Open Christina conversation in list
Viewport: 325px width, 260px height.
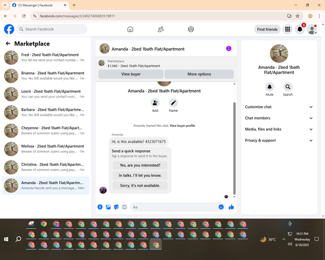point(45,167)
